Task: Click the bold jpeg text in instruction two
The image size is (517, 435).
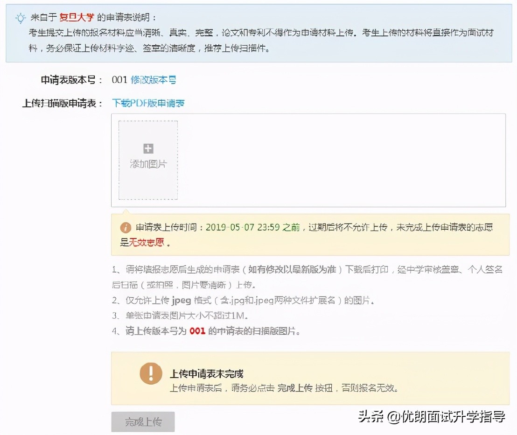Action: pyautogui.click(x=182, y=301)
